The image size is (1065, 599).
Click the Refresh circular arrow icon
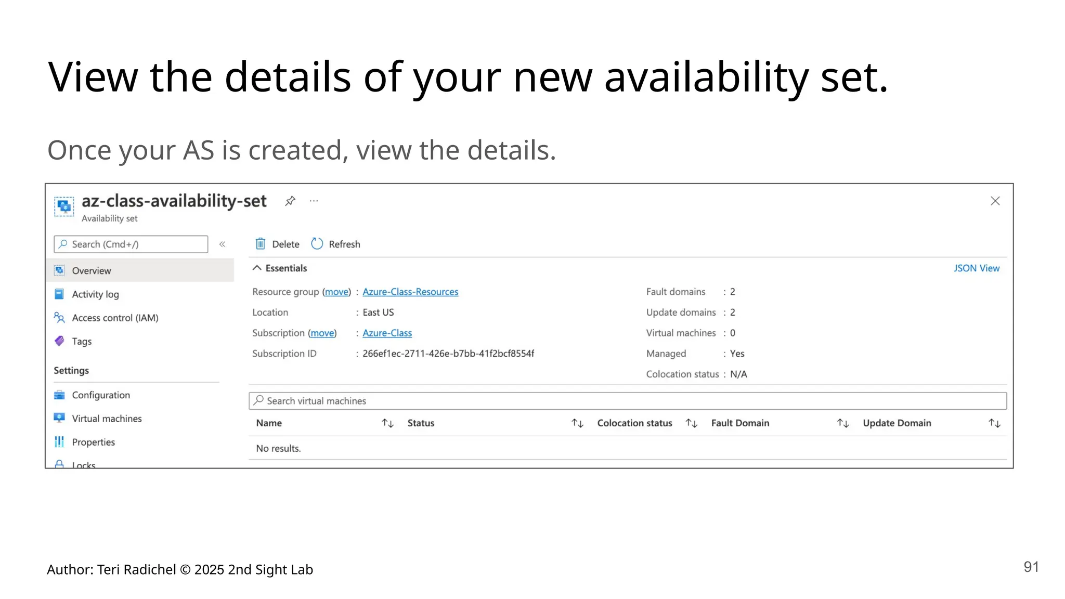tap(317, 244)
